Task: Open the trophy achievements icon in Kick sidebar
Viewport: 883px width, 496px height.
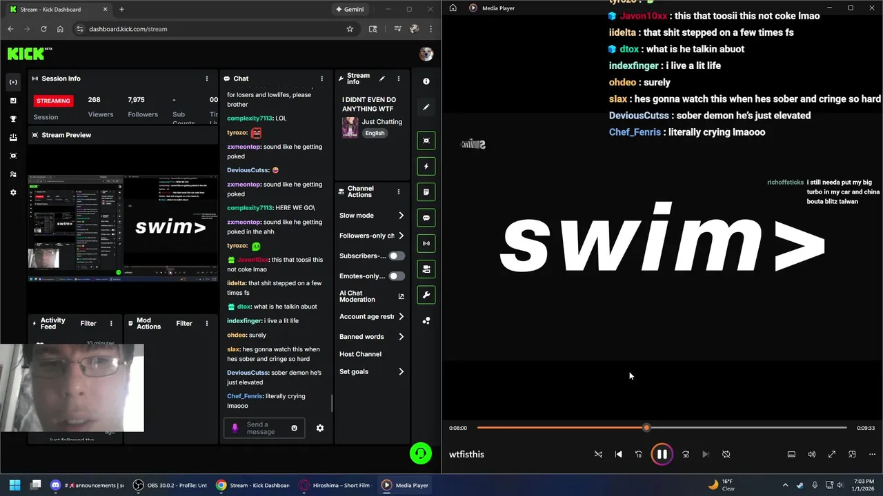Action: 13,119
